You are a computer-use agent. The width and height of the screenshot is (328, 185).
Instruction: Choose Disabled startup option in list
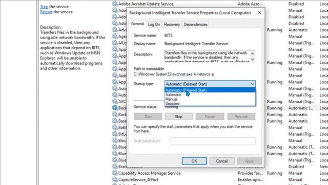pyautogui.click(x=210, y=104)
